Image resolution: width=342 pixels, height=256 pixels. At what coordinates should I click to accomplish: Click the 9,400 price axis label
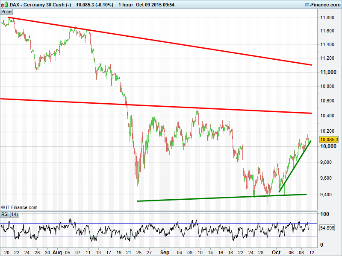pos(326,195)
